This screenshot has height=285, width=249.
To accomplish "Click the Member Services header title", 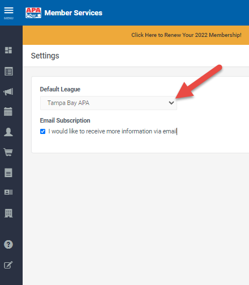I will click(x=74, y=13).
